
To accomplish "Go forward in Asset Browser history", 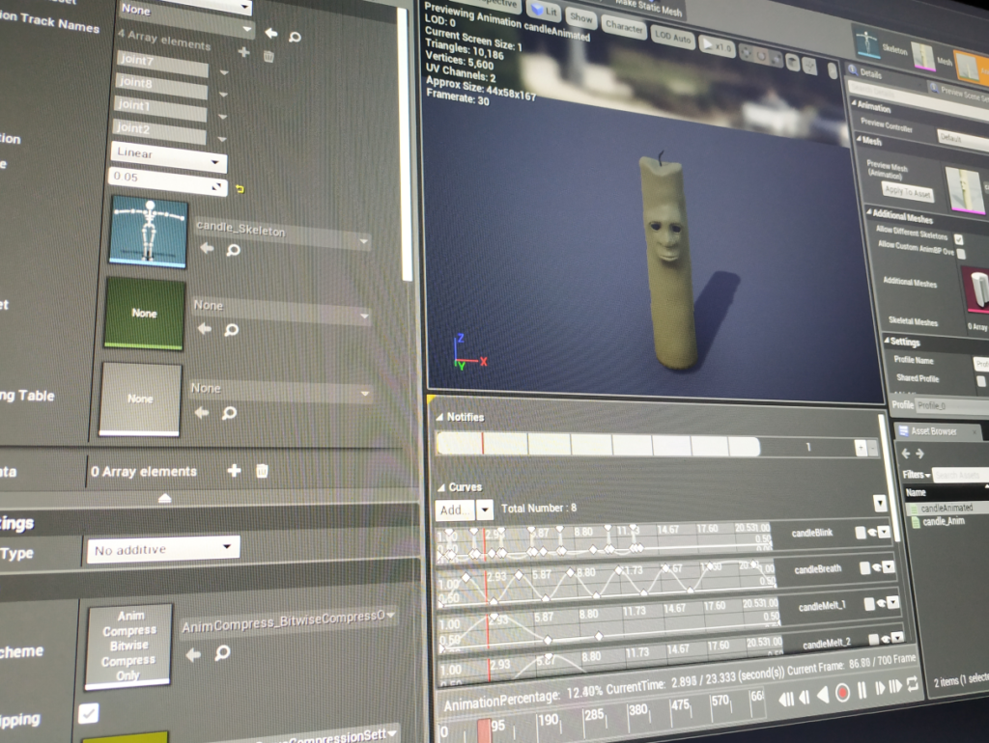I will click(x=919, y=454).
